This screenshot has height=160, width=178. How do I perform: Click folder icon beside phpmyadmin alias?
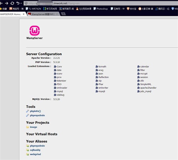coord(27,146)
